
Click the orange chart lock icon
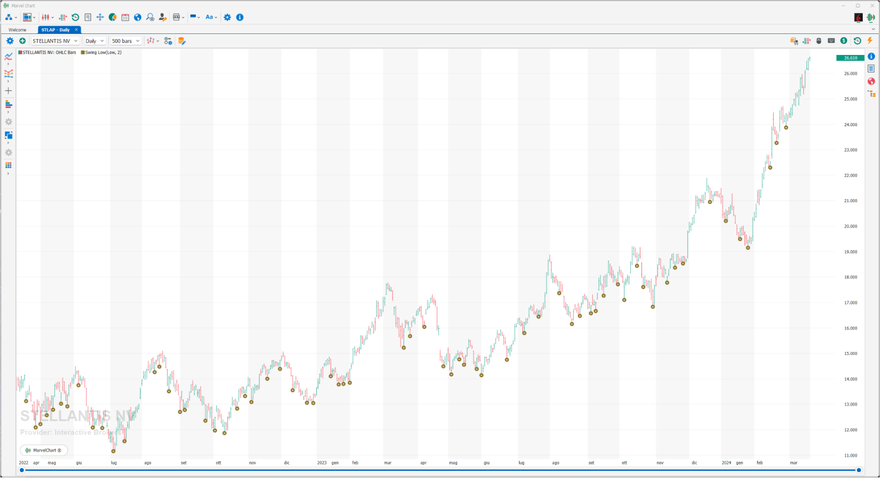(794, 40)
